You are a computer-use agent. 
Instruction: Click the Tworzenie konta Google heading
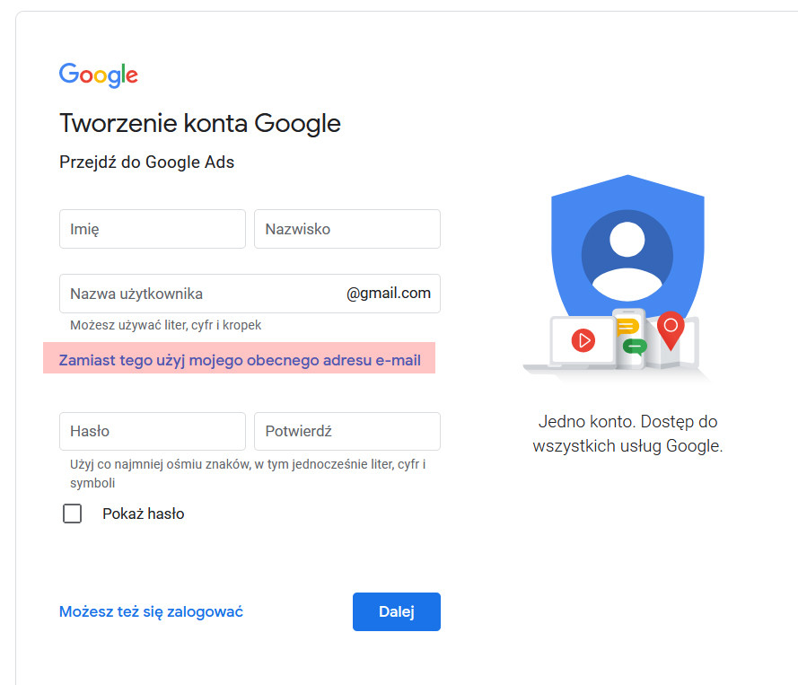click(200, 123)
